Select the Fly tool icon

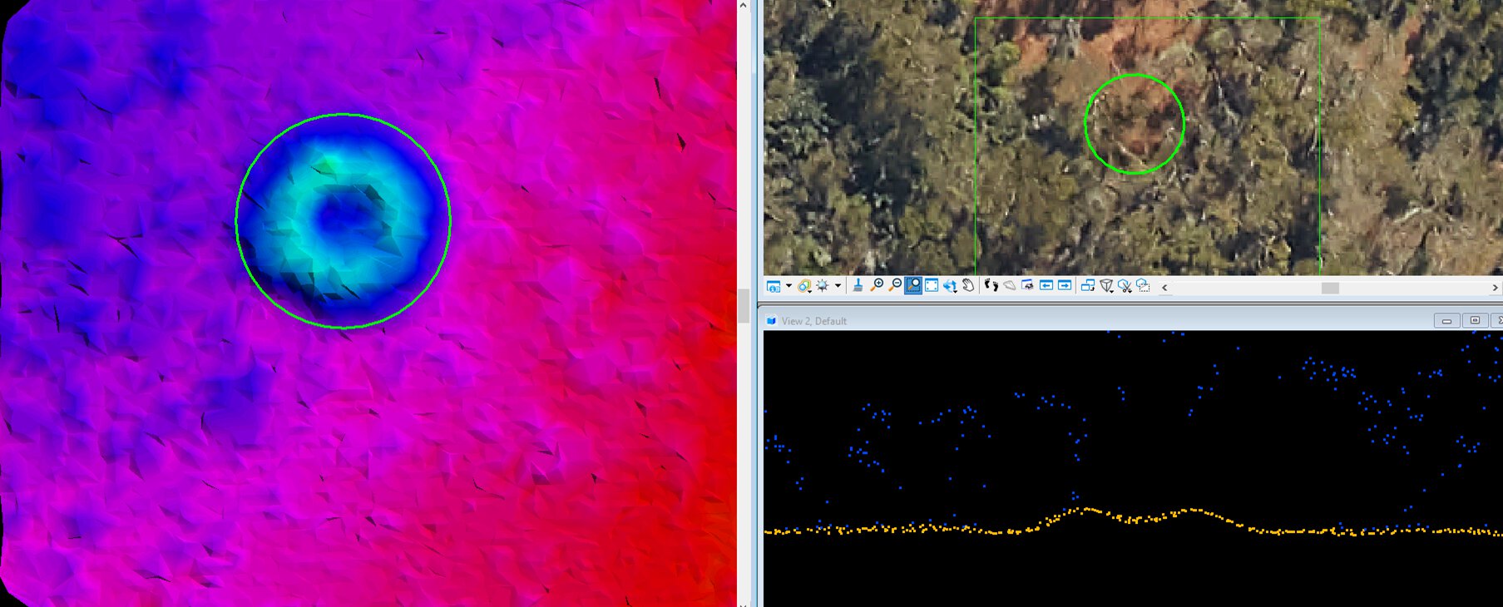(1009, 285)
